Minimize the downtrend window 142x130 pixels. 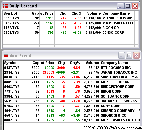(122, 55)
